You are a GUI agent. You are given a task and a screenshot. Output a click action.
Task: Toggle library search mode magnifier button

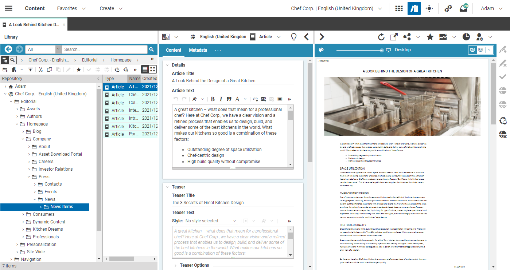pos(13,60)
